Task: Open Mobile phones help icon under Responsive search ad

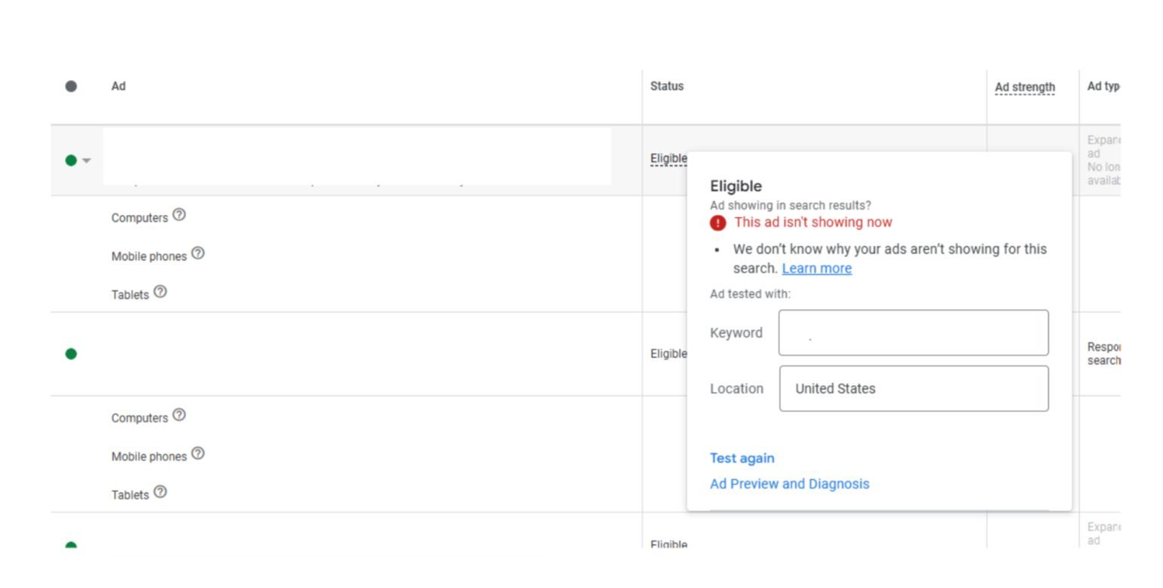Action: pyautogui.click(x=197, y=454)
